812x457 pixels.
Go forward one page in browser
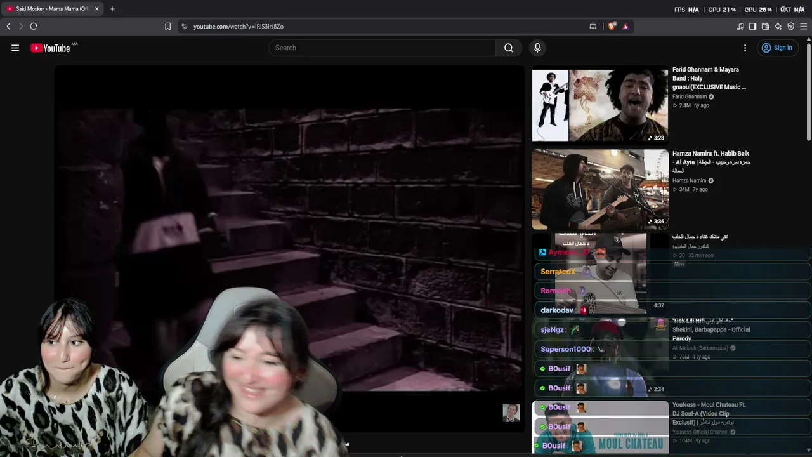click(21, 27)
